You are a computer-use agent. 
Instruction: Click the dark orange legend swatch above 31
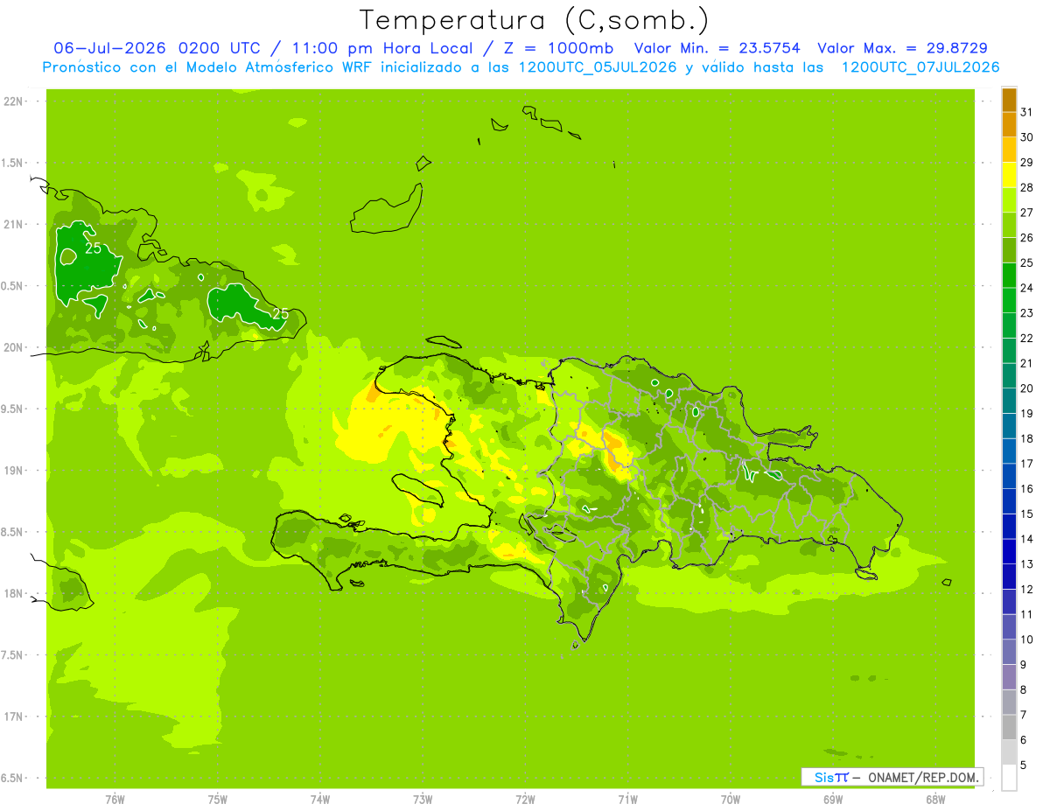tap(1009, 101)
